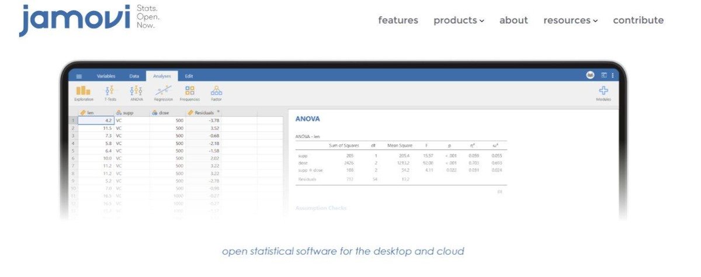Open the hamburger menu in jamovi app
The width and height of the screenshot is (701, 277).
(x=79, y=76)
